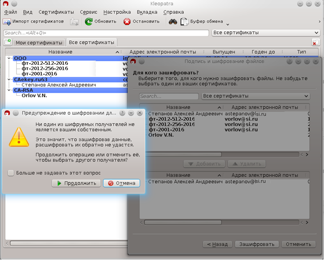Select фт-2012-256-2016 in the main tree
The image size is (324, 260).
(45, 69)
